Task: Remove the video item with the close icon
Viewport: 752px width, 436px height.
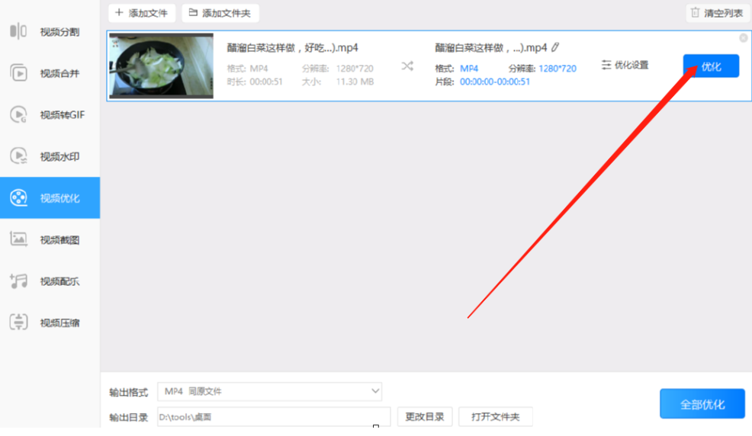Action: click(x=744, y=38)
